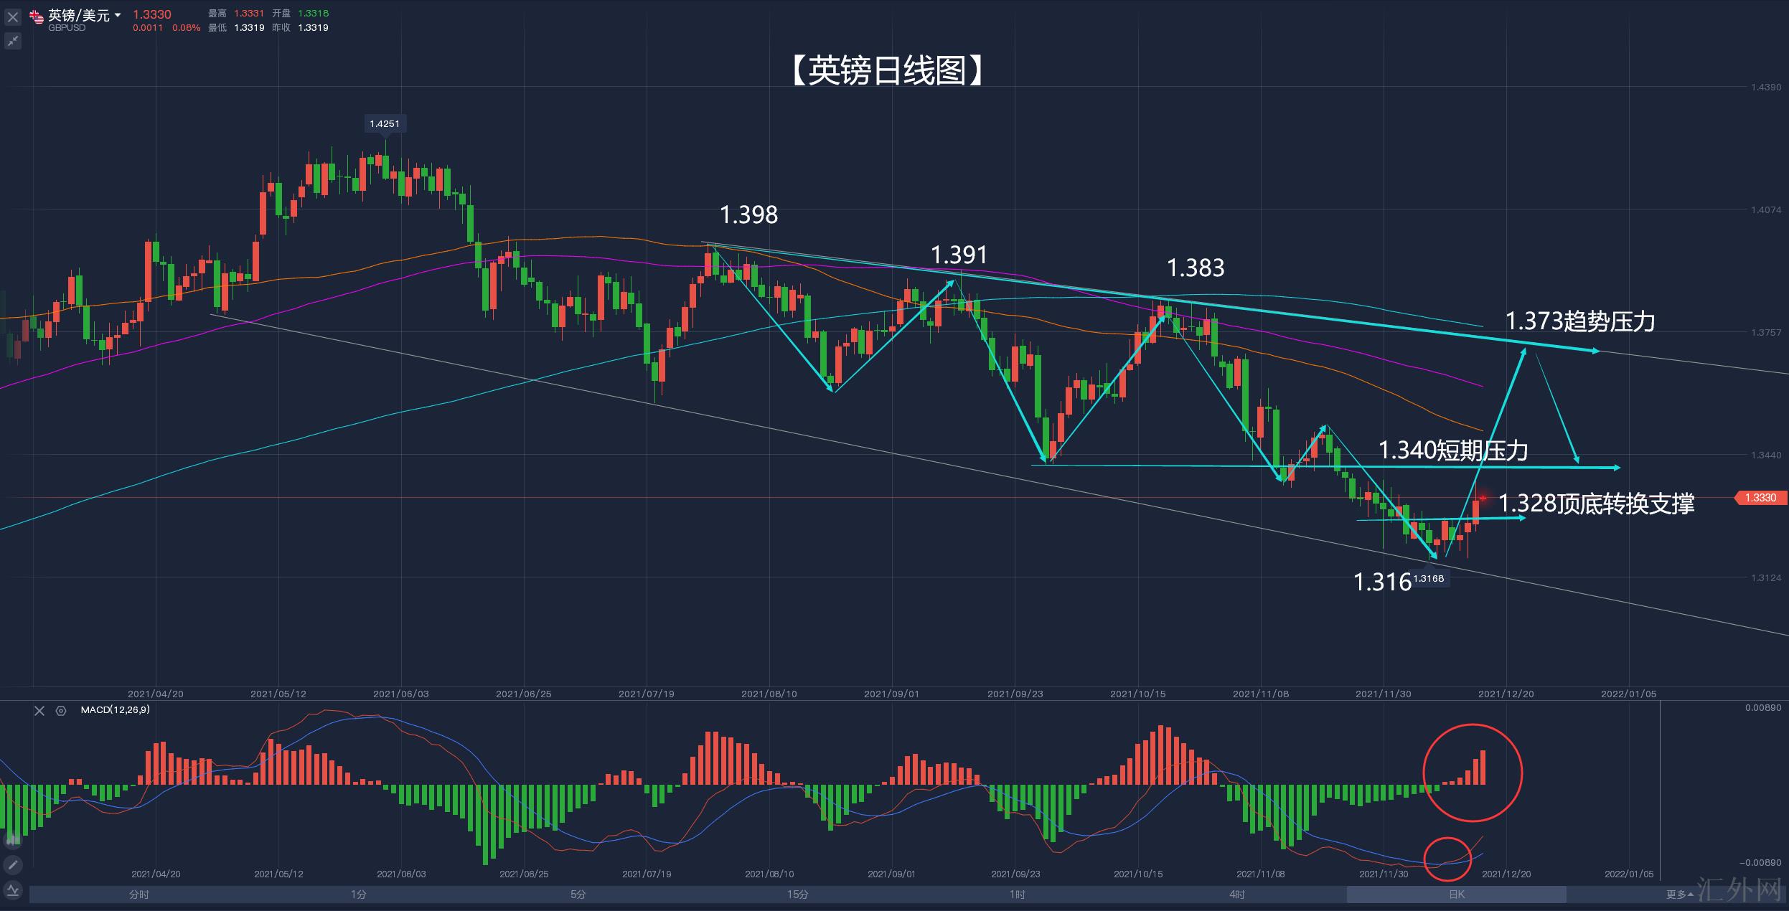
Task: Click the collapse/shrink chart arrows icon
Action: pyautogui.click(x=13, y=42)
